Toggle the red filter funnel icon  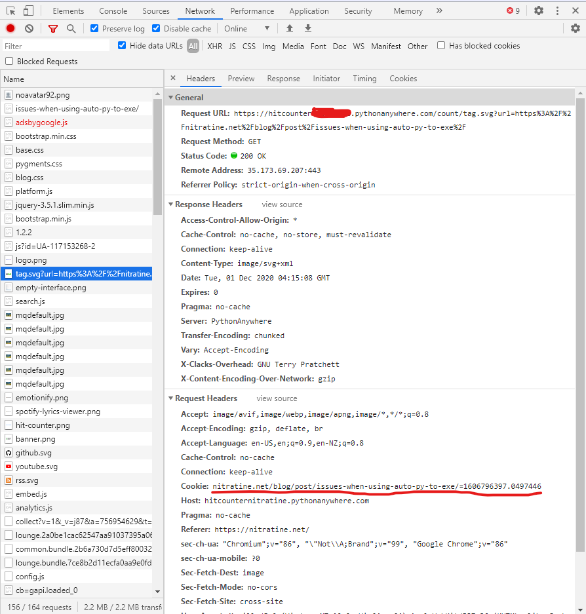(53, 29)
